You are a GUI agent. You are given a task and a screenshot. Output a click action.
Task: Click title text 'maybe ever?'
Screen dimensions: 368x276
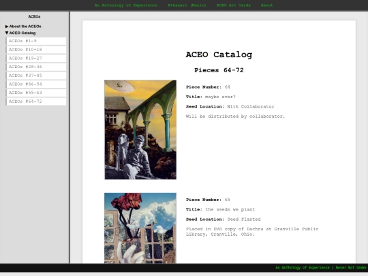click(x=220, y=97)
